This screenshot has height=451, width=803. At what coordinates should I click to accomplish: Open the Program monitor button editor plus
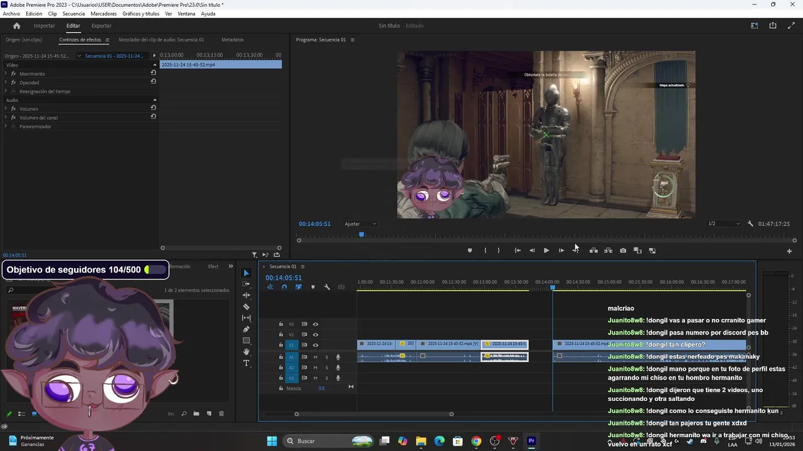pos(789,251)
